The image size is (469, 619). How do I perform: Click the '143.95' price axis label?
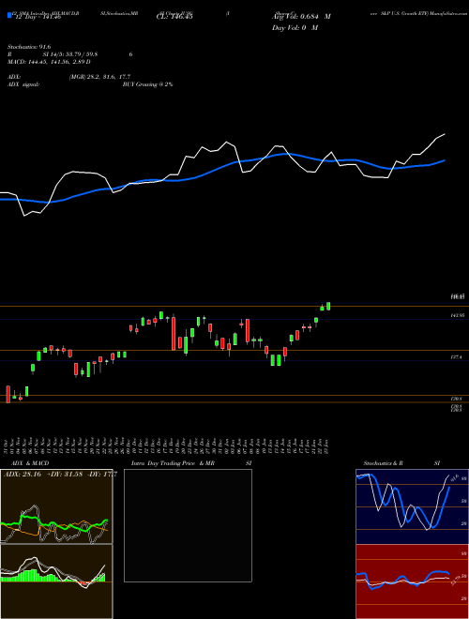458,315
